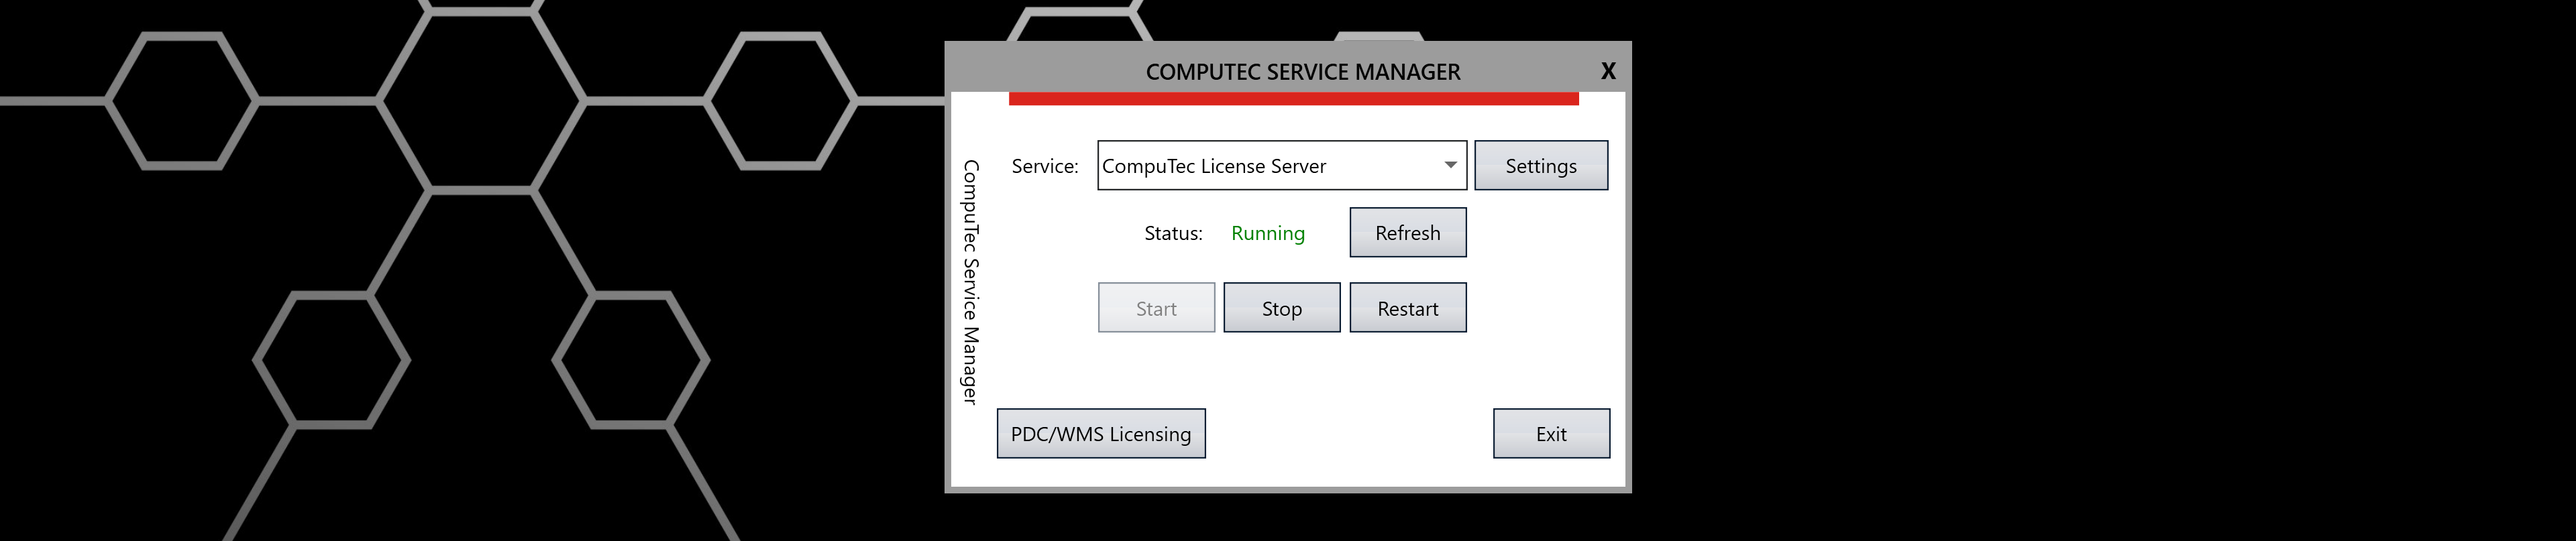Restart the selected service

coord(1408,308)
